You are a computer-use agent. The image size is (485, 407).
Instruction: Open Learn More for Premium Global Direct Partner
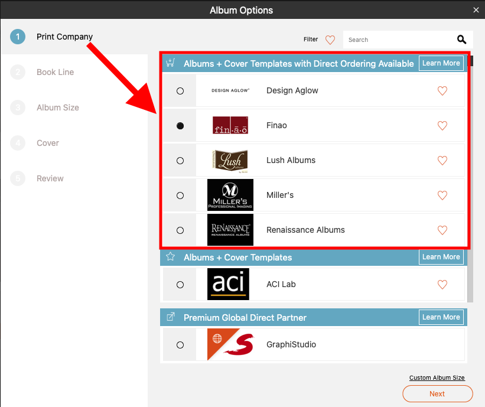click(441, 317)
